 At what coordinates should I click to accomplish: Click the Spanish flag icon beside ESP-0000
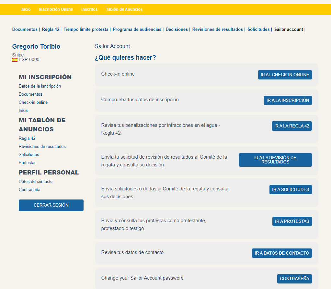15,60
